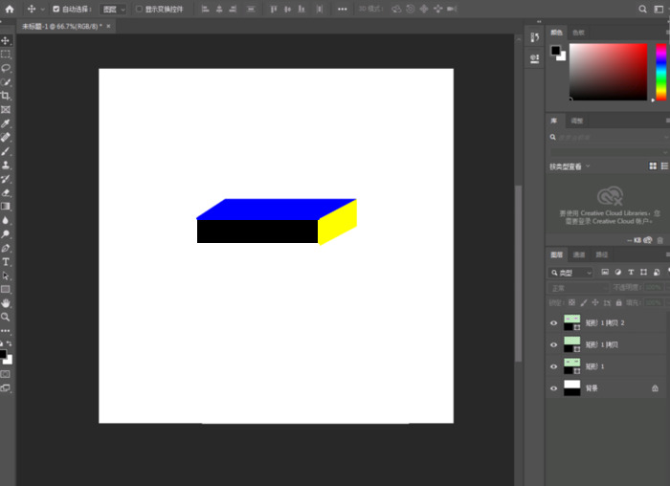This screenshot has width=670, height=486.
Task: Select the Crop tool
Action: tap(6, 96)
